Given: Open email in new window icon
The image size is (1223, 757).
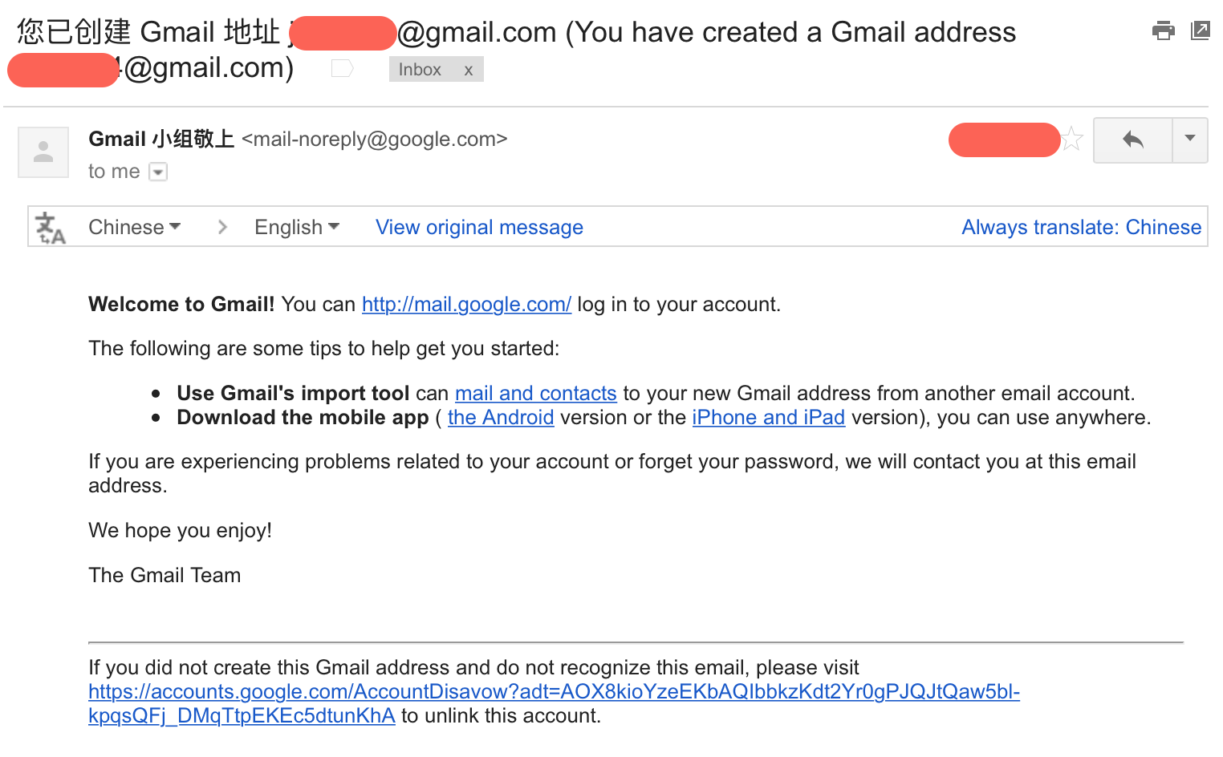Looking at the screenshot, I should 1201,30.
